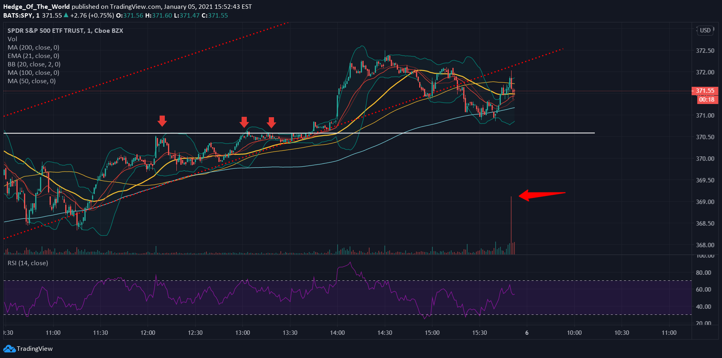The width and height of the screenshot is (722, 358).
Task: Click the 15:00 time axis label
Action: tap(432, 333)
